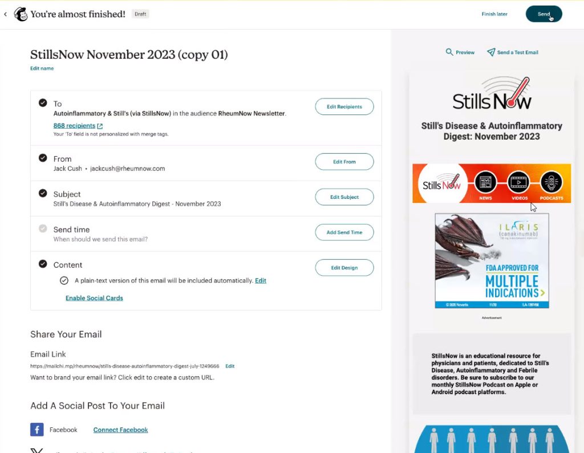Click Enable Social Cards link

(x=94, y=298)
